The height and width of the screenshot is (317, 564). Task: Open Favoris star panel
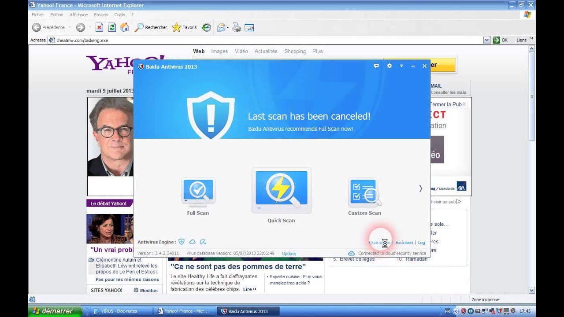(x=185, y=27)
